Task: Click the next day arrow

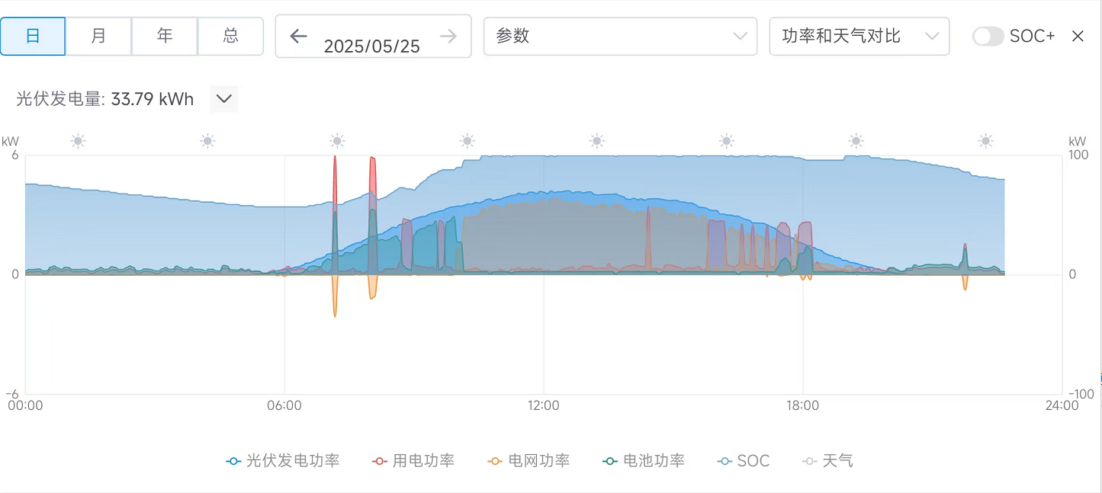Action: point(448,36)
